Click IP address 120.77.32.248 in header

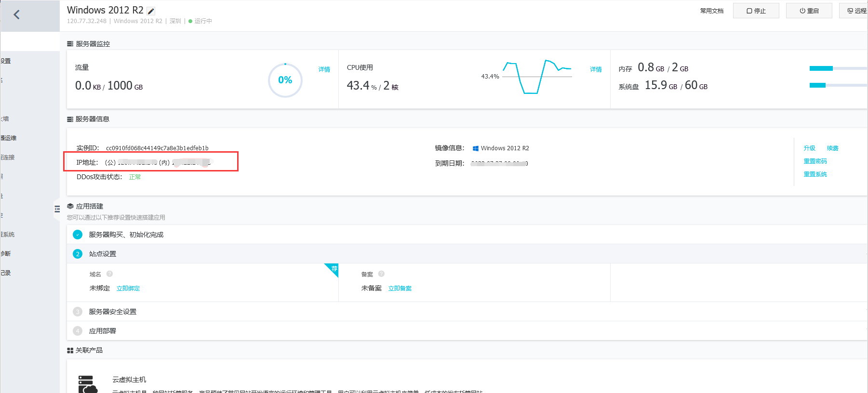[x=87, y=21]
